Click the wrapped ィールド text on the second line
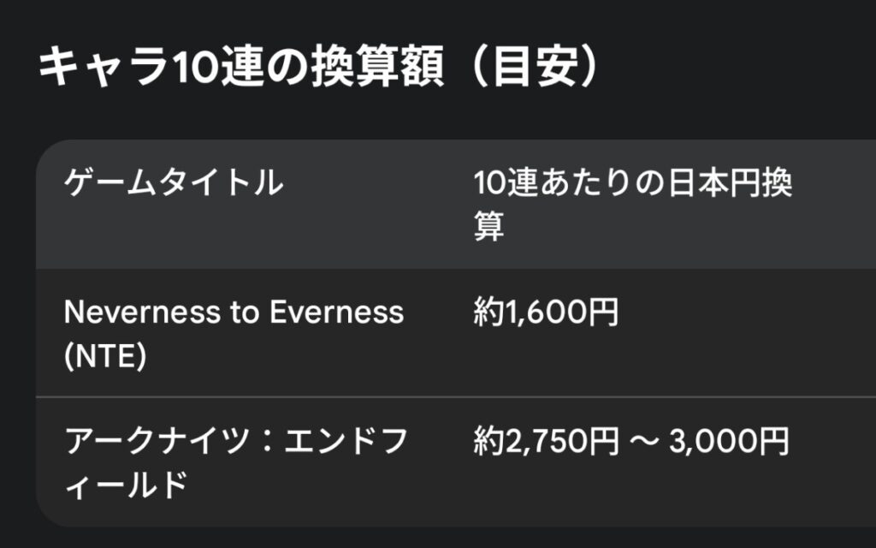Screen dimensions: 876x548 pyautogui.click(x=126, y=485)
